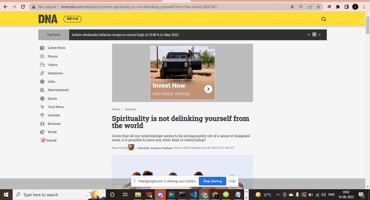The width and height of the screenshot is (370, 200).
Task: Click the zoom magnifier icon in address bar
Action: 301,7
